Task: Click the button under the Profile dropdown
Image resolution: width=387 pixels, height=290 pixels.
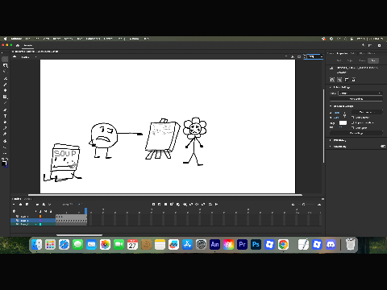Action: click(x=356, y=99)
